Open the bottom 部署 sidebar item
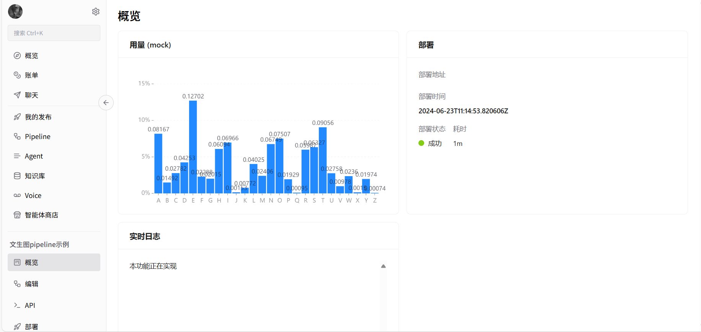 (31, 327)
